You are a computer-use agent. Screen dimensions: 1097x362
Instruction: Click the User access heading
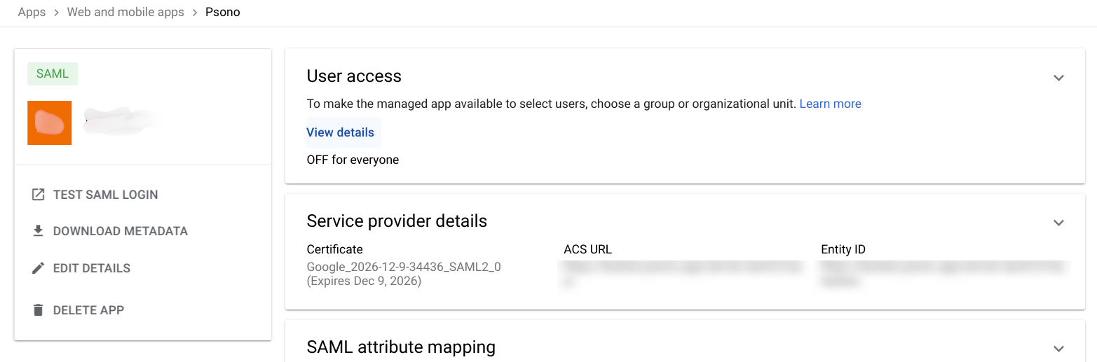pos(354,76)
